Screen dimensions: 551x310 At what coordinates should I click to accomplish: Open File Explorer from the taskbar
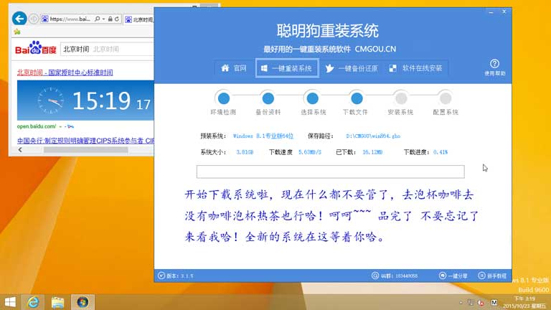[x=57, y=301]
